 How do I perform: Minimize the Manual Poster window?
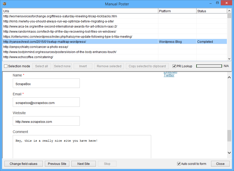[x=211, y=3]
